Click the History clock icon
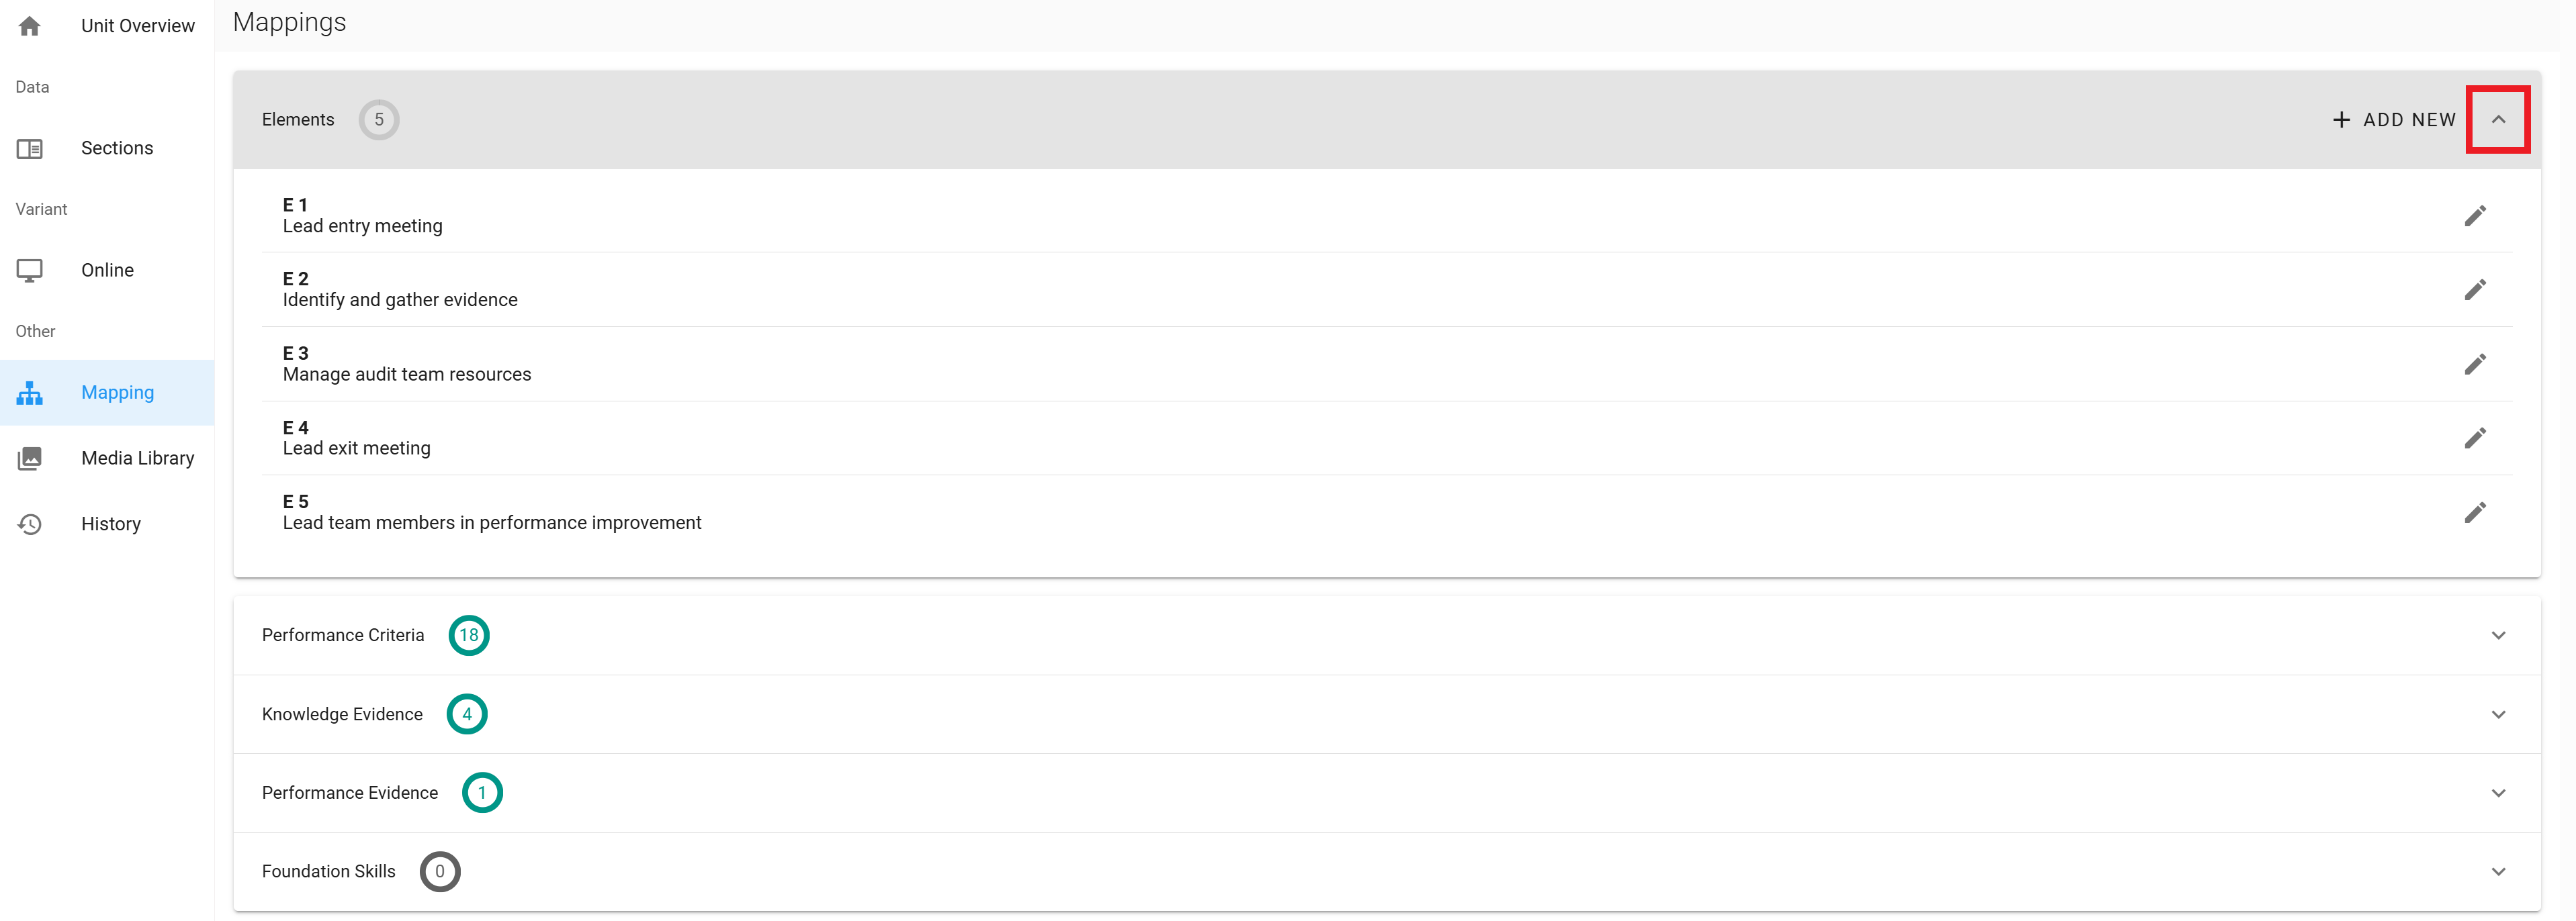The image size is (2576, 921). (30, 524)
